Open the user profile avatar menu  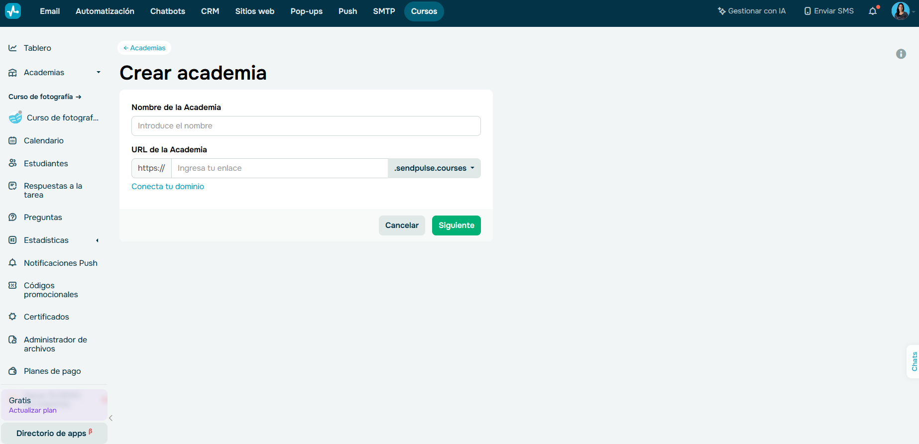tap(900, 11)
